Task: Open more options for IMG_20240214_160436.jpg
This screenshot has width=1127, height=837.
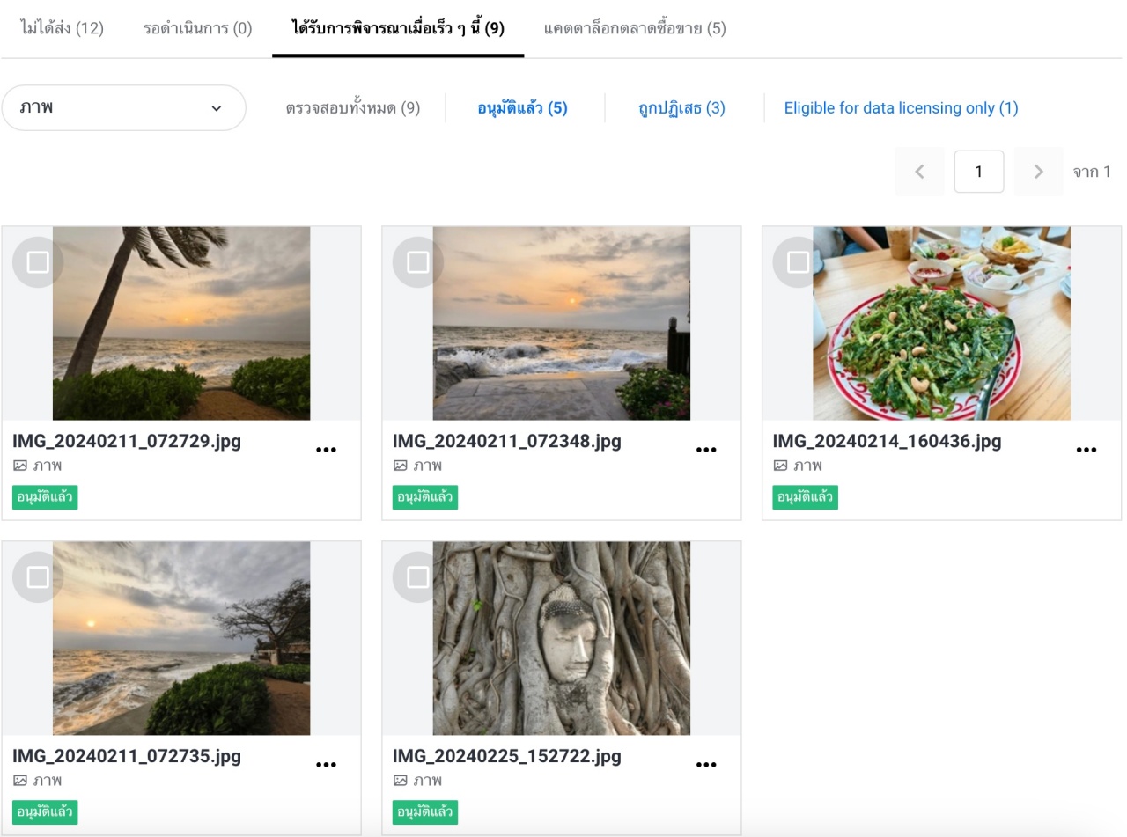Action: [x=1086, y=450]
